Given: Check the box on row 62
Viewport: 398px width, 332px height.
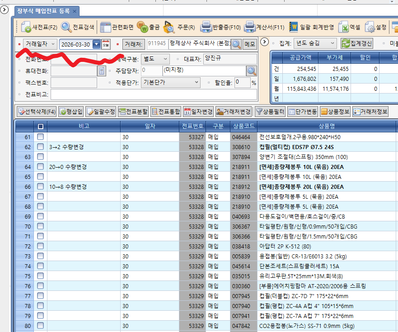Looking at the screenshot, I should pyautogui.click(x=41, y=147).
